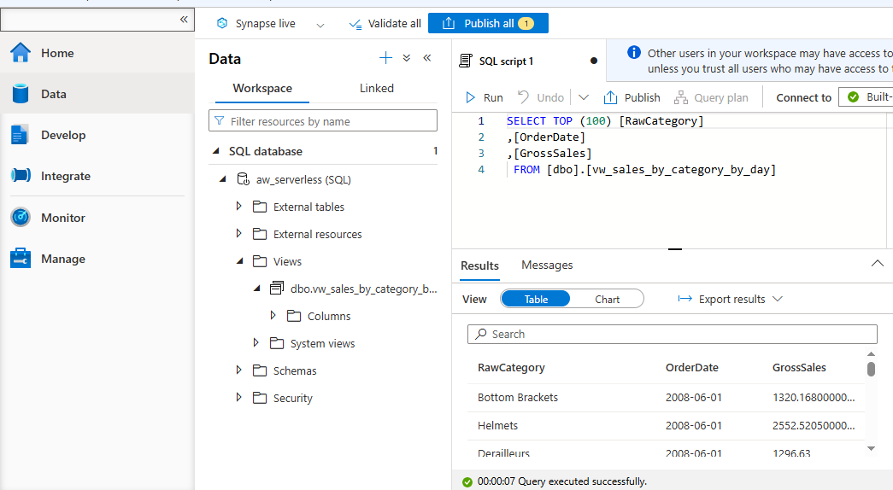
Task: Switch to the Messages tab
Action: tap(547, 265)
